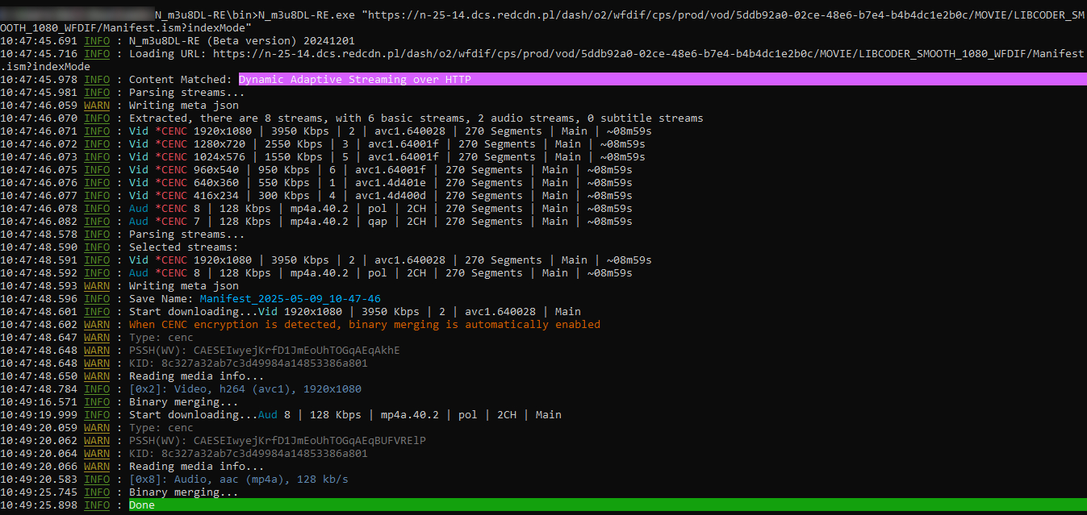Click 'Type: cenc' at 10:47:48.647
Screen dimensions: 1087x515
point(161,338)
